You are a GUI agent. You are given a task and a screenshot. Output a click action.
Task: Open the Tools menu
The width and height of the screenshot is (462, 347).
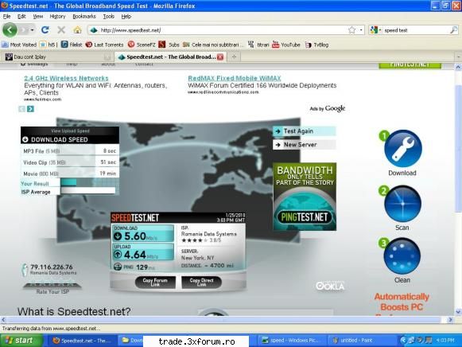click(x=108, y=17)
